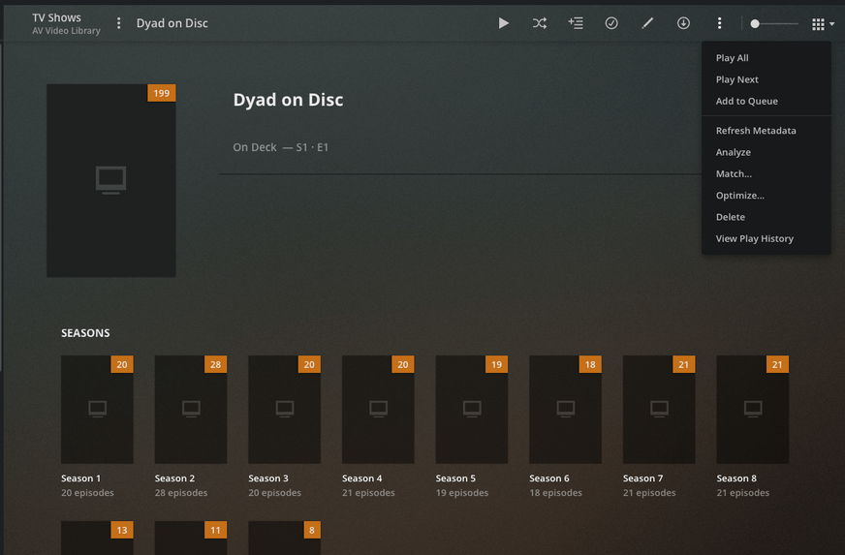This screenshot has height=555, width=845.
Task: Open Season 5 poster thumbnail
Action: pyautogui.click(x=472, y=410)
